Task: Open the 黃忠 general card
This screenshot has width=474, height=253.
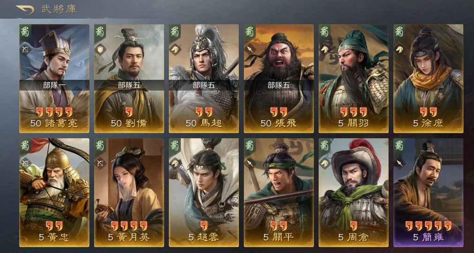Action: (x=54, y=193)
